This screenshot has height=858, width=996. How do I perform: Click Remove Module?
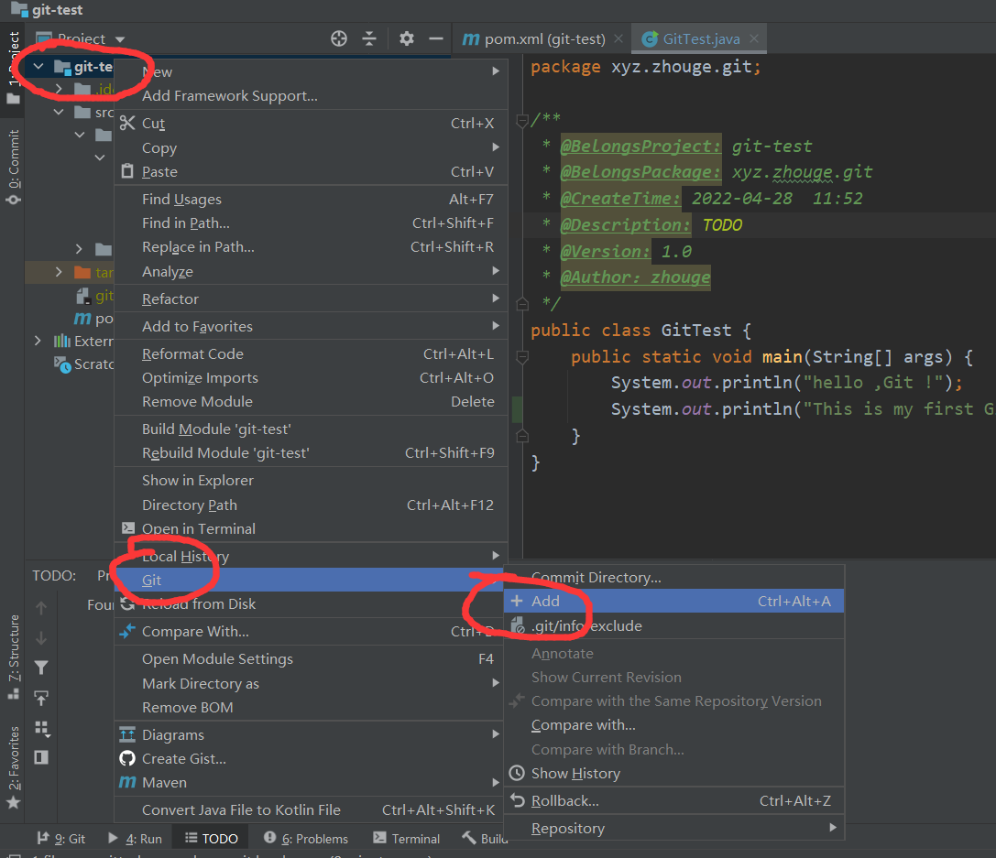311,402
